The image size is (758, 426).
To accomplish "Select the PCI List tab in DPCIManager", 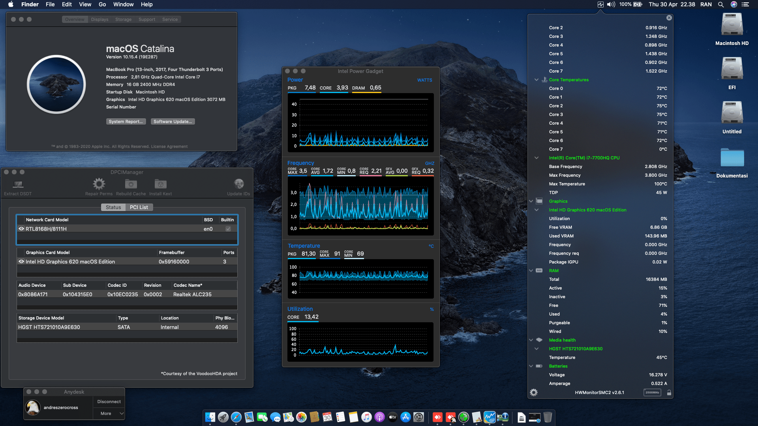I will (x=139, y=207).
